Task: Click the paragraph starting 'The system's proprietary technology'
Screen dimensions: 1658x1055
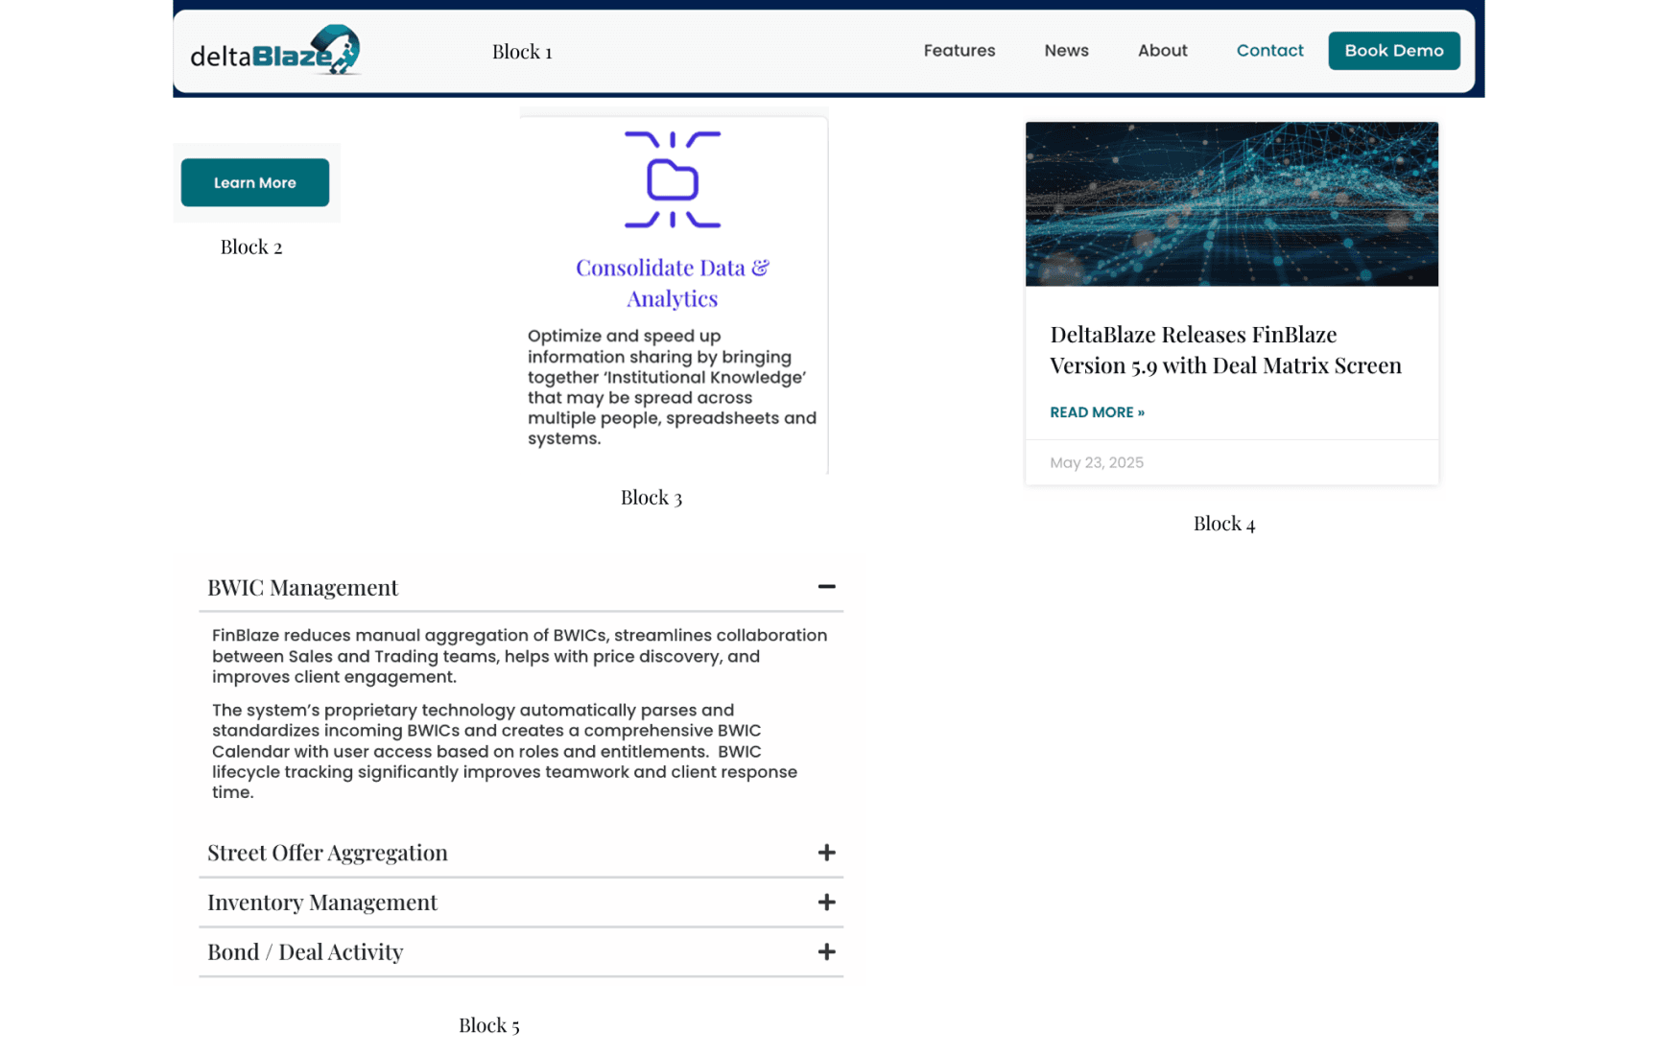Action: pos(505,751)
